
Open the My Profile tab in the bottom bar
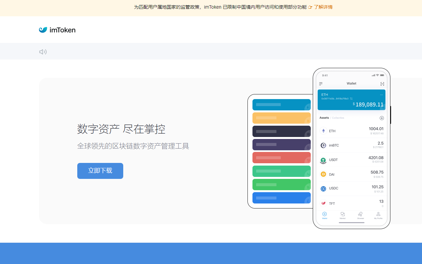(378, 215)
